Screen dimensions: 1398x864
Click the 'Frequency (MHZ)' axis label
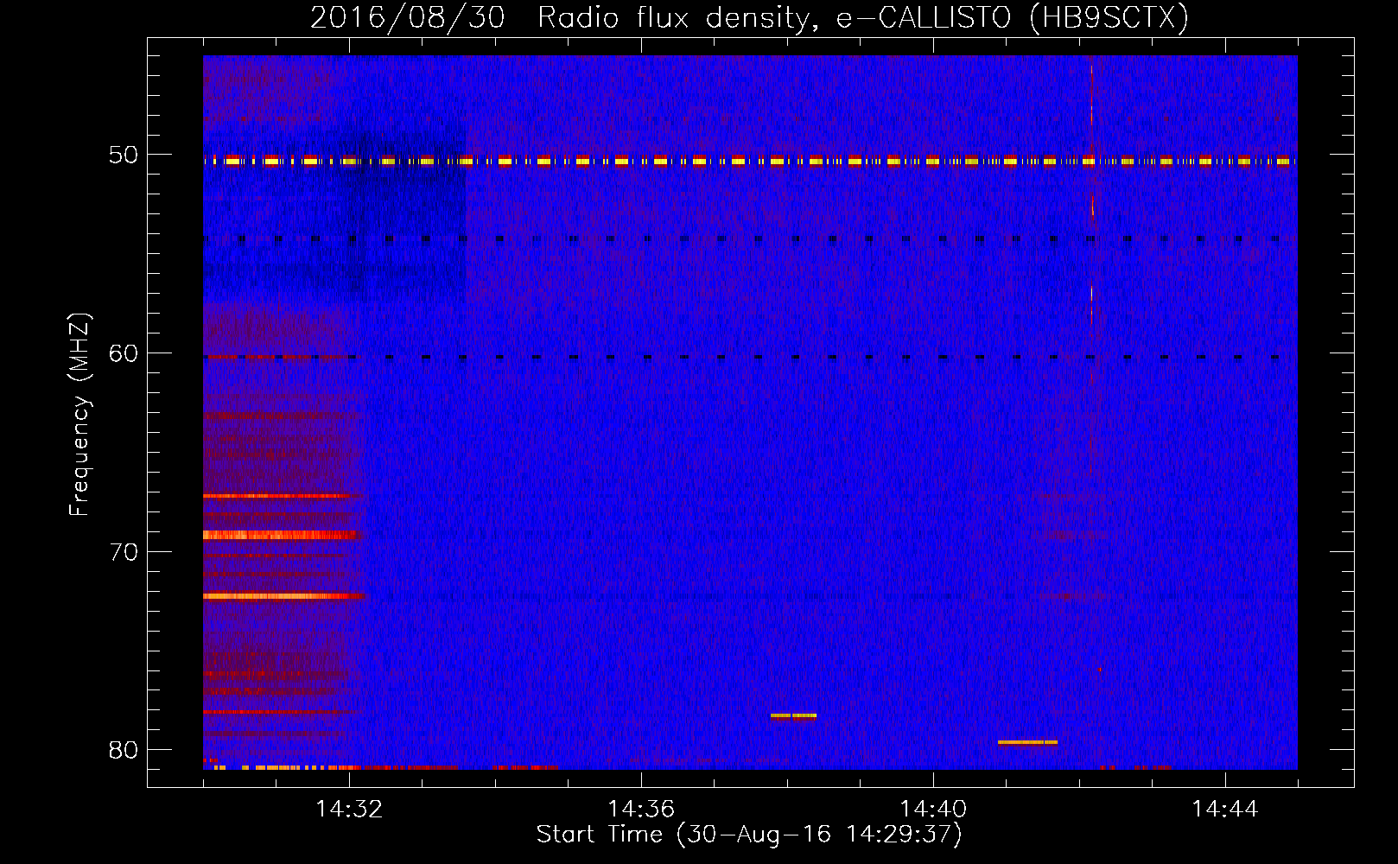tap(79, 415)
